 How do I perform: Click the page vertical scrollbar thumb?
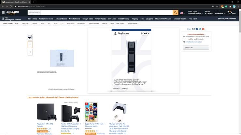[240, 21]
